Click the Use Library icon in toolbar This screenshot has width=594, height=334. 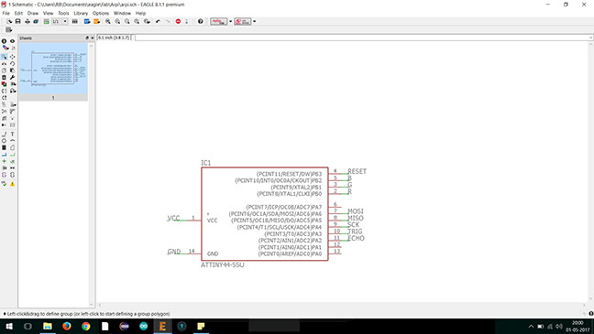click(75, 22)
